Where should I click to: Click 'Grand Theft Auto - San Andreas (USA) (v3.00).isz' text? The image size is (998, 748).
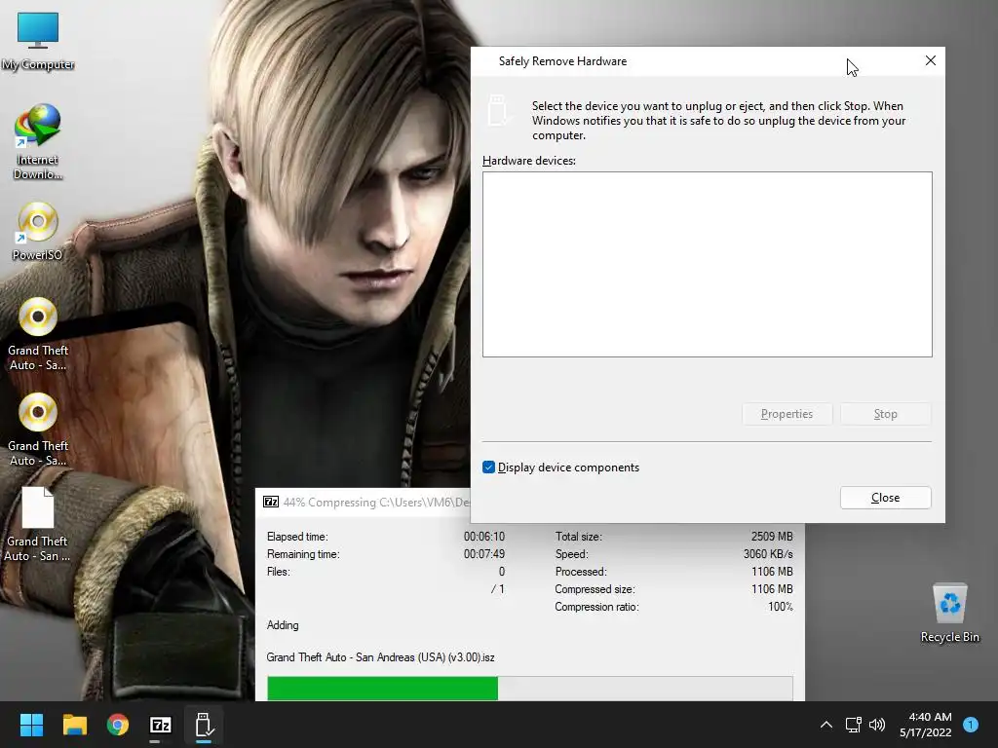(x=381, y=657)
